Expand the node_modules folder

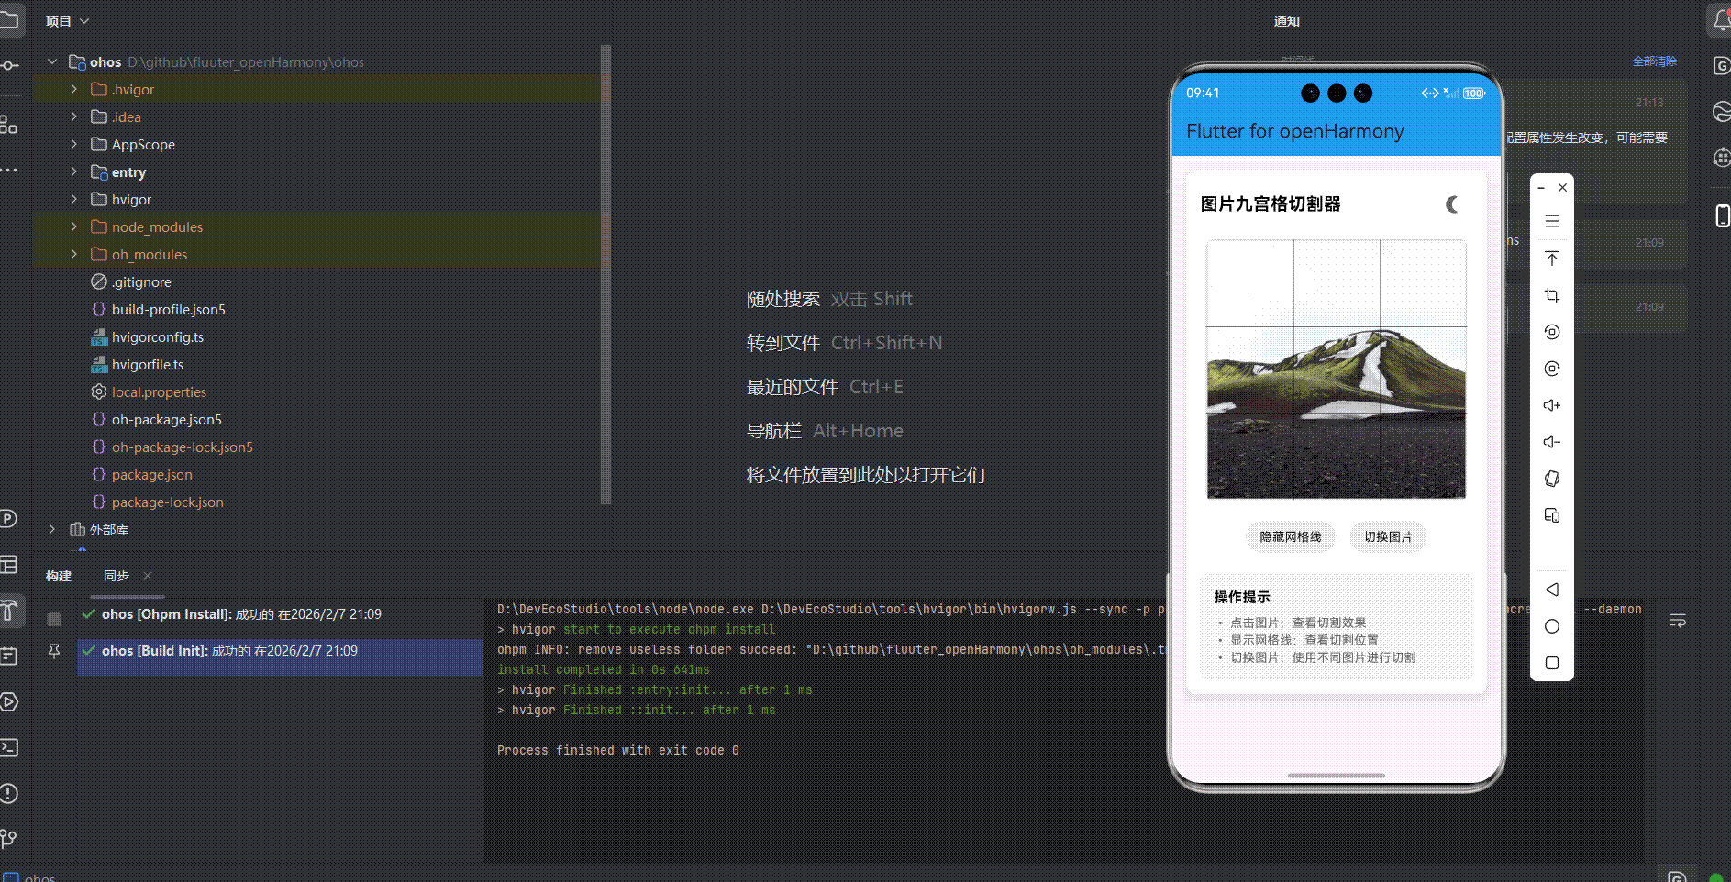[74, 227]
